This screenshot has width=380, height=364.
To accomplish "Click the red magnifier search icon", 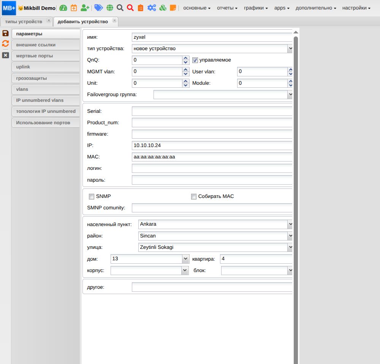I will 130,8.
